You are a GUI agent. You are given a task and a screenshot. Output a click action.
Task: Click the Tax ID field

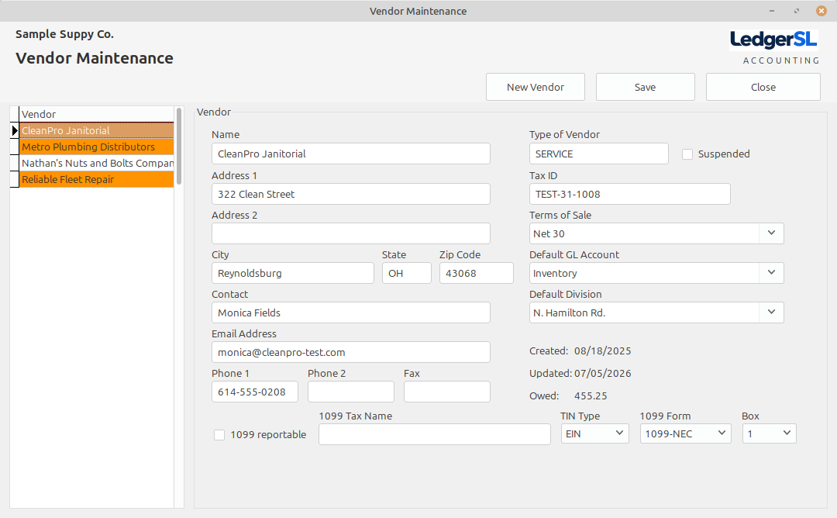pos(629,194)
